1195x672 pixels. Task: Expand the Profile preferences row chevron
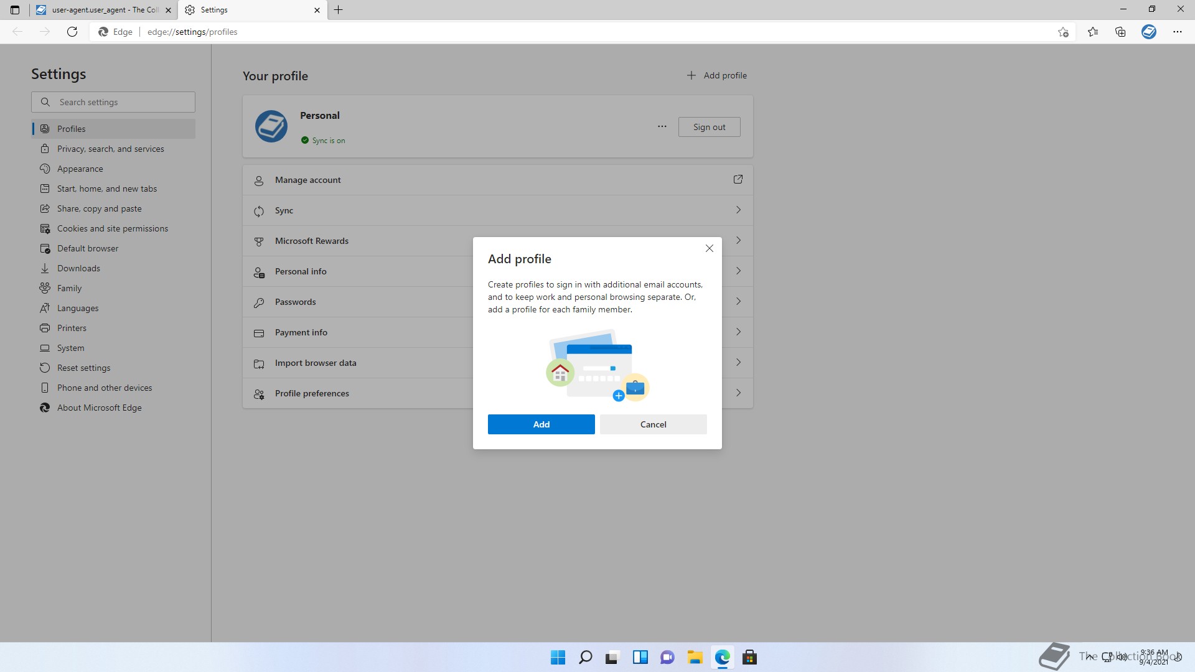point(738,393)
